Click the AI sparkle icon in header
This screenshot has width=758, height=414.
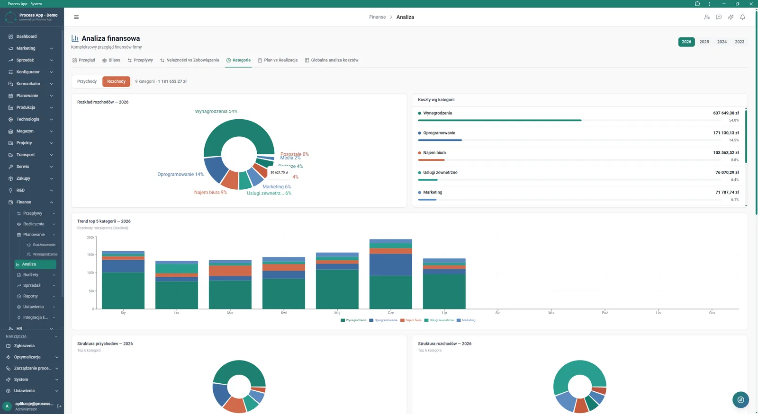pyautogui.click(x=731, y=17)
